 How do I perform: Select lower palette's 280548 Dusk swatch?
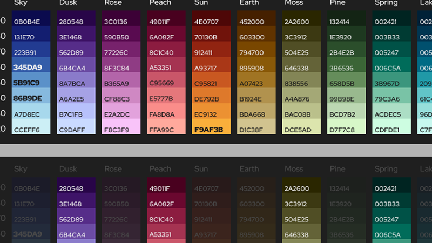pyautogui.click(x=76, y=185)
